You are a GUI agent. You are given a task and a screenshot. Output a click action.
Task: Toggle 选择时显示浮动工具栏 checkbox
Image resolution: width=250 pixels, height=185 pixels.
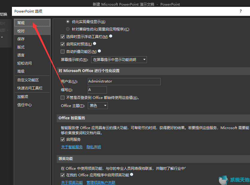click(62, 37)
